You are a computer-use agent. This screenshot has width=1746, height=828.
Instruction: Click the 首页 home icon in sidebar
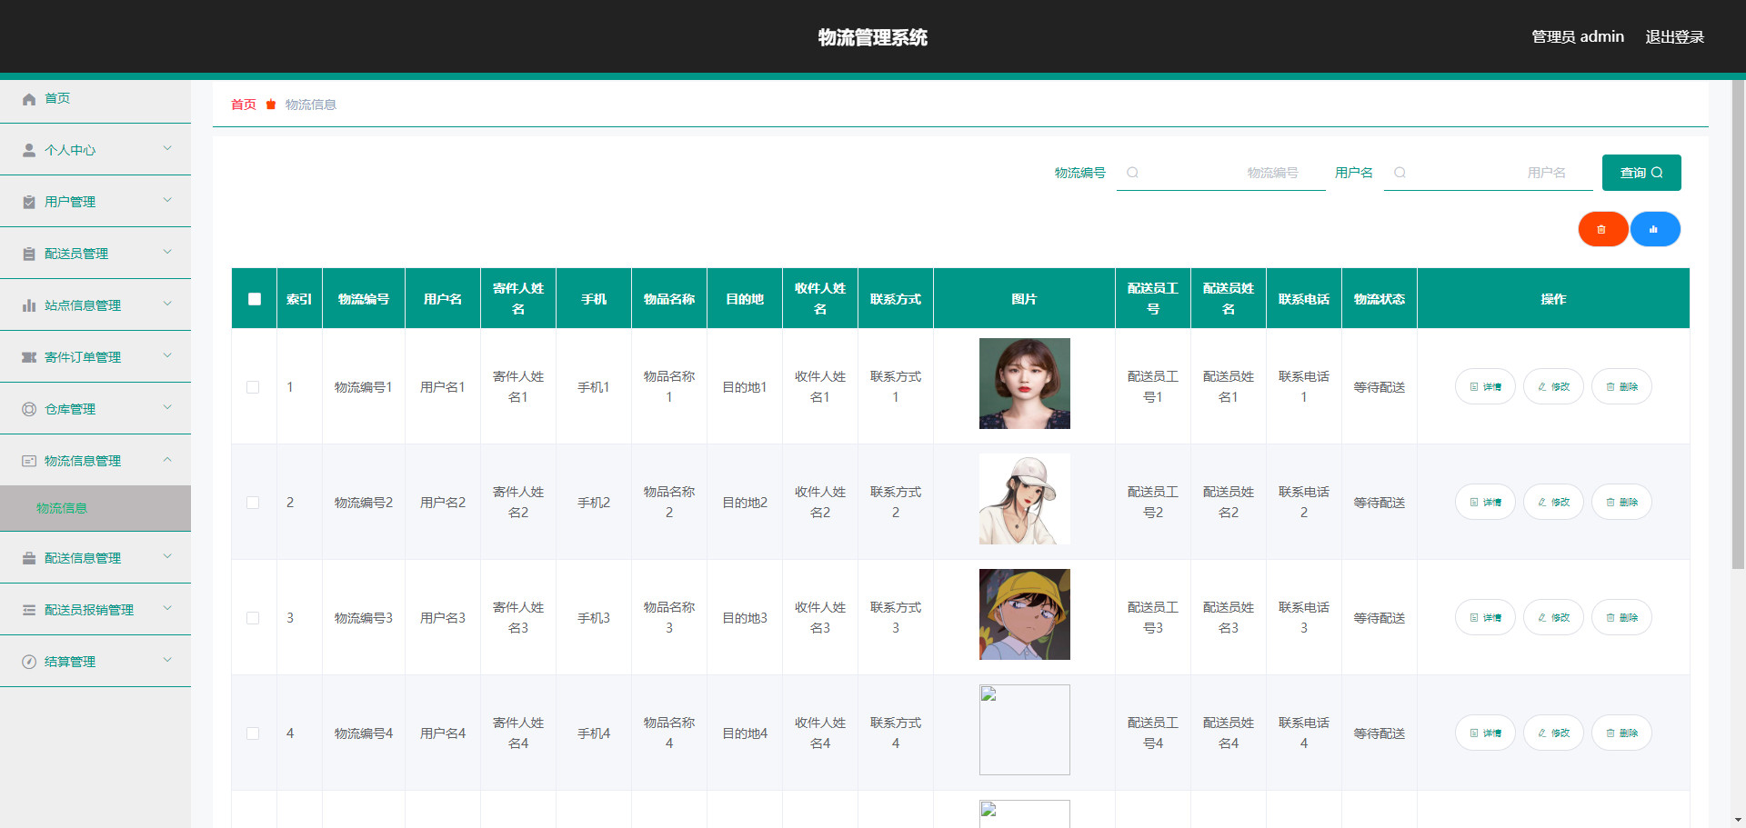(29, 99)
